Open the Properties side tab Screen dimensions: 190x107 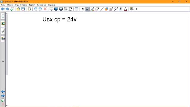tap(3, 39)
